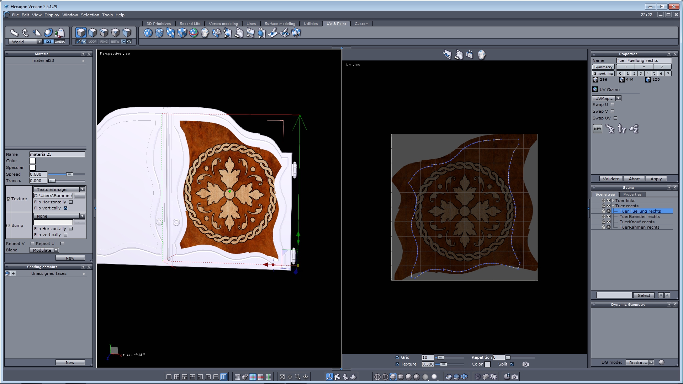Open the Texture image type dropdown
Screen dimensions: 683x384
click(x=82, y=189)
